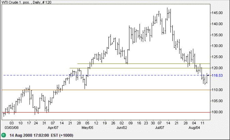Image resolution: width=230 pixels, height=140 pixels.
Task: Click the Jun/02 month label
Action: point(121,128)
